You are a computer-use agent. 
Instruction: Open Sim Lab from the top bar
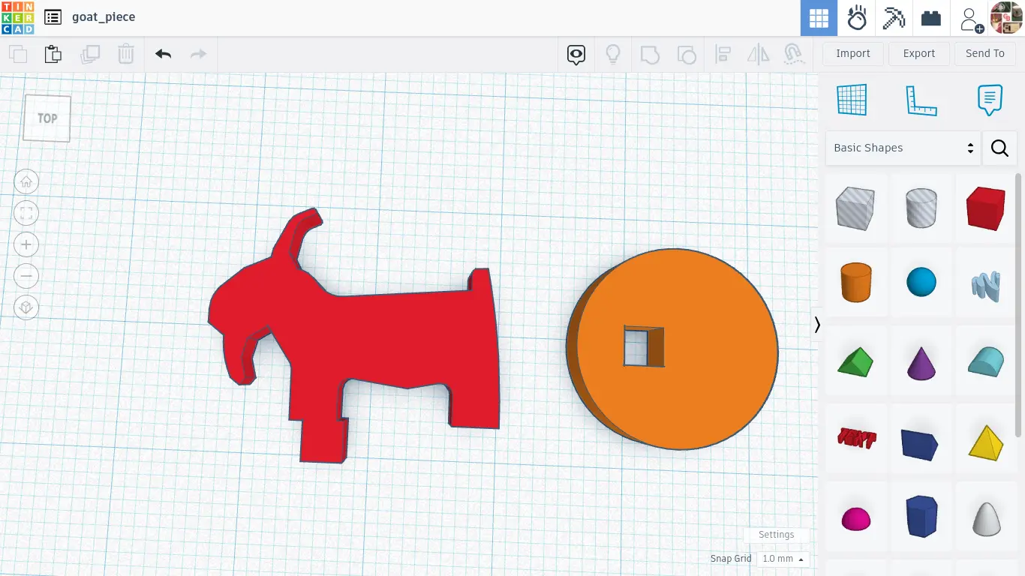856,18
